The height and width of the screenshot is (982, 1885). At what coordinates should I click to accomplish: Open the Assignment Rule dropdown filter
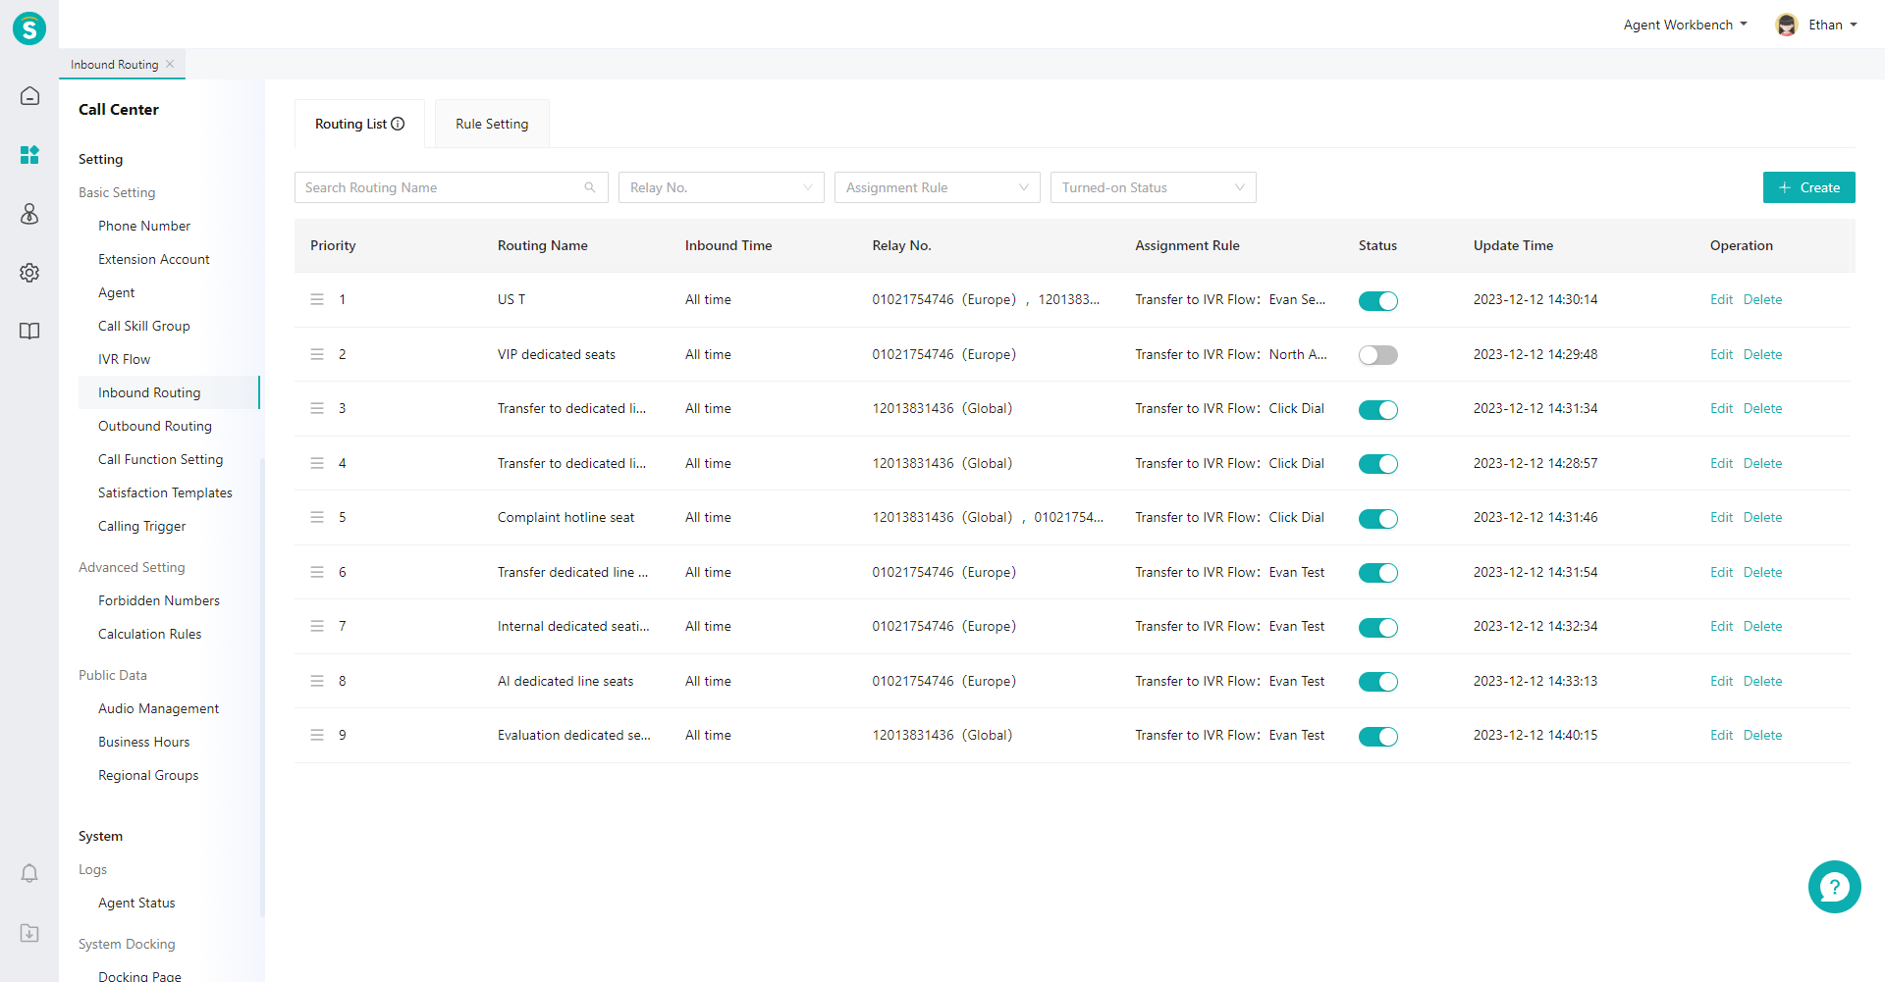[938, 187]
